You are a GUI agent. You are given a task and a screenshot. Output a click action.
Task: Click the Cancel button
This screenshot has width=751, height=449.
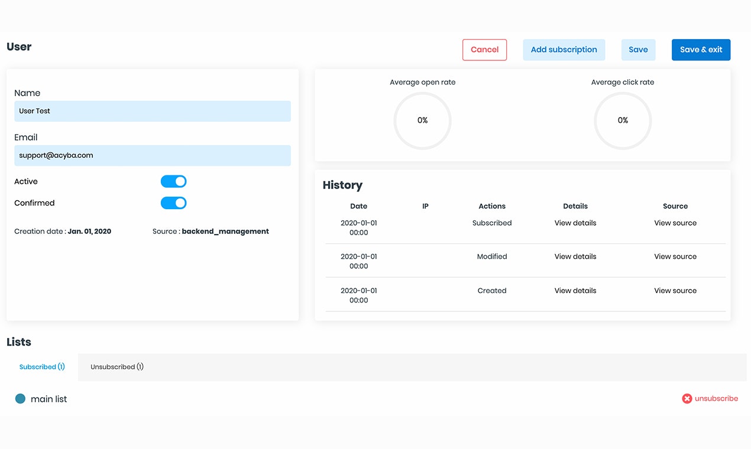pyautogui.click(x=484, y=50)
